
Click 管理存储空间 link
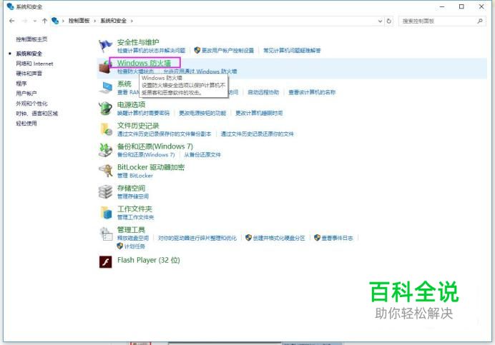[x=133, y=196]
